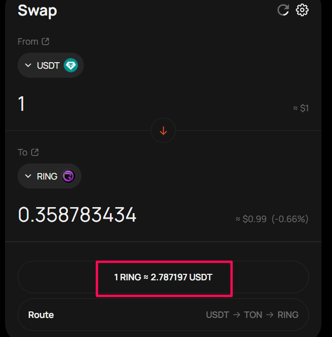This screenshot has width=332, height=337.
Task: Click the Swap heading
Action: point(37,11)
